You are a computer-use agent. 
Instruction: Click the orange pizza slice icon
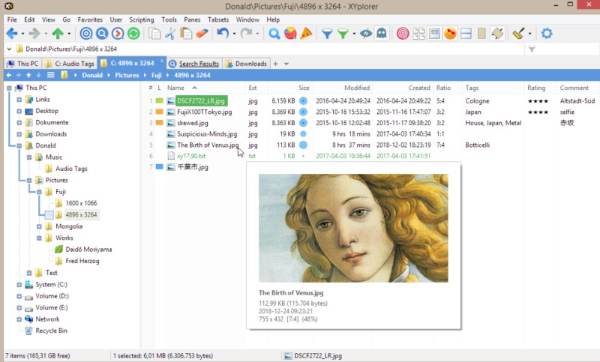coord(306,34)
